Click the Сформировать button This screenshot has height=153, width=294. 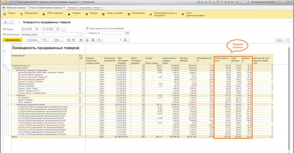(12, 40)
